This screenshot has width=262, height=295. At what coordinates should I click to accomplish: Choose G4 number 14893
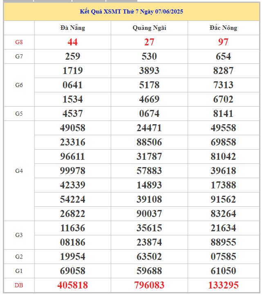(x=149, y=185)
